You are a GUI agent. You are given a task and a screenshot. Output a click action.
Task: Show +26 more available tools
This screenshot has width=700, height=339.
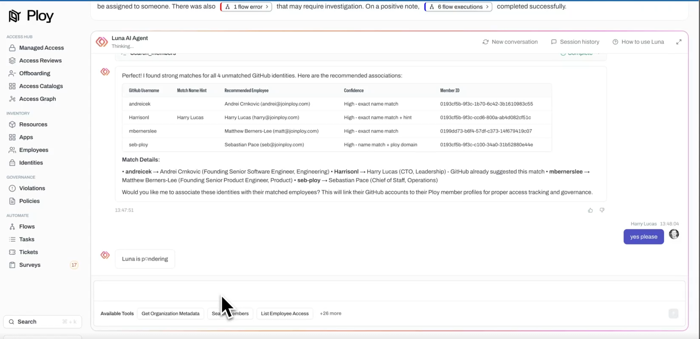tap(330, 314)
